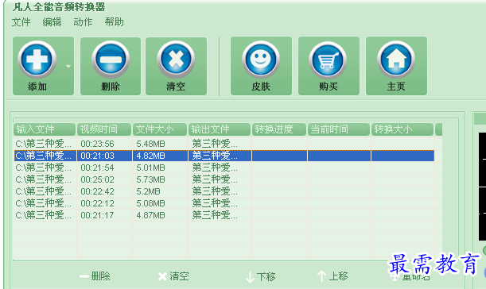Sort by the 输入文件 column header

(x=45, y=129)
